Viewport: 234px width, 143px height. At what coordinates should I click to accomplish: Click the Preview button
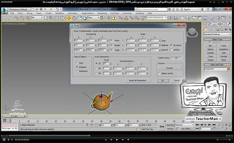pyautogui.click(x=170, y=68)
